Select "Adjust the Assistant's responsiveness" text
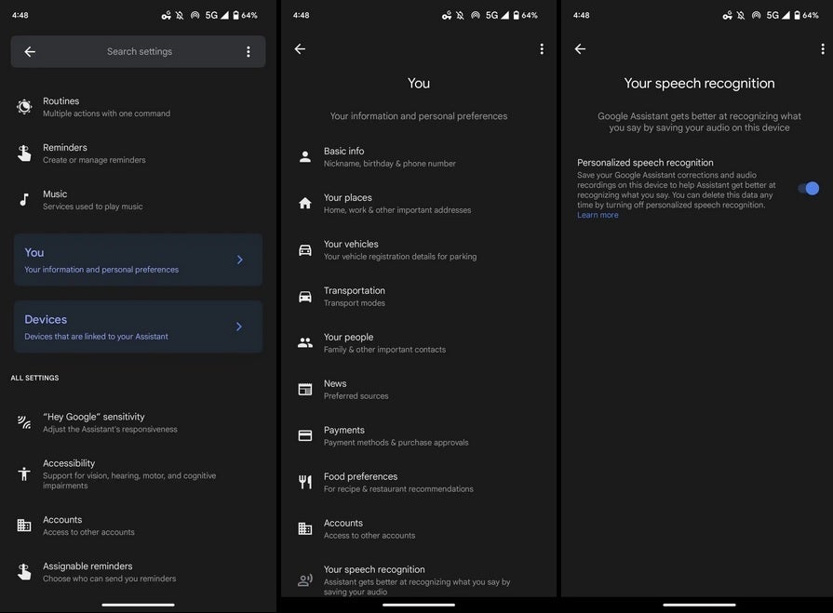Screen dimensions: 833x613 click(x=110, y=430)
